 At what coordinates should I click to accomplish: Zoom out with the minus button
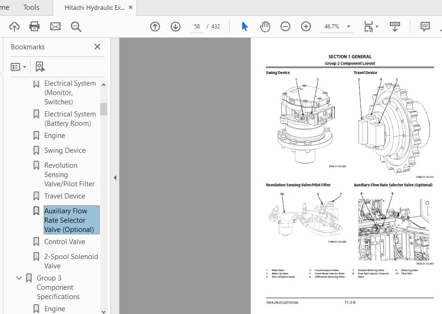286,27
